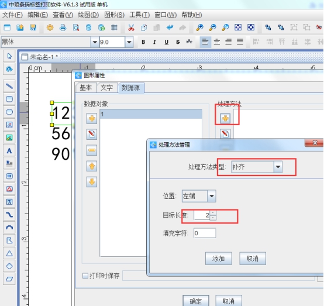Screen dimensions: 324x306
Task: Toggle the 打印时保存 checkbox
Action: click(85, 276)
